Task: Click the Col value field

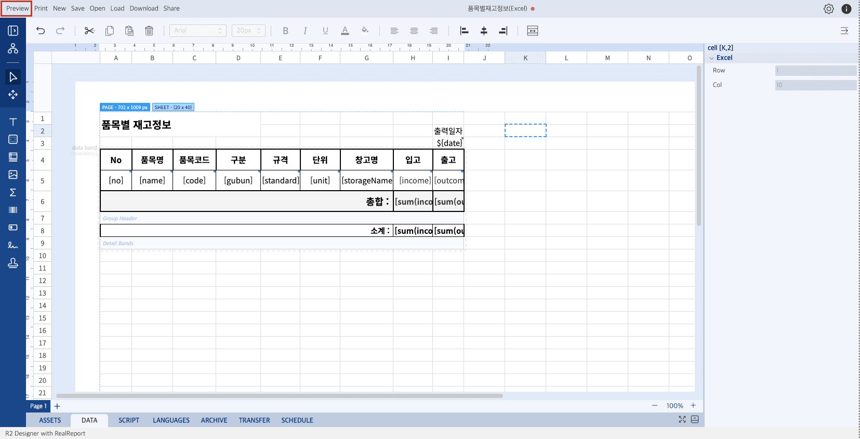Action: [x=816, y=85]
